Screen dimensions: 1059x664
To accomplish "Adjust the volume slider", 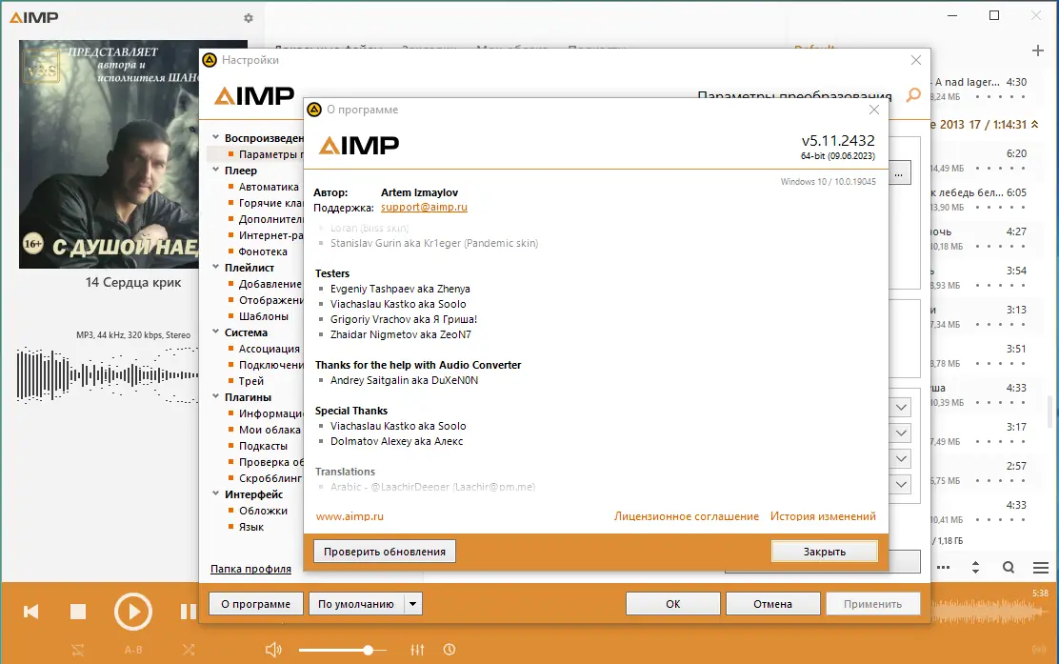I will (x=343, y=650).
